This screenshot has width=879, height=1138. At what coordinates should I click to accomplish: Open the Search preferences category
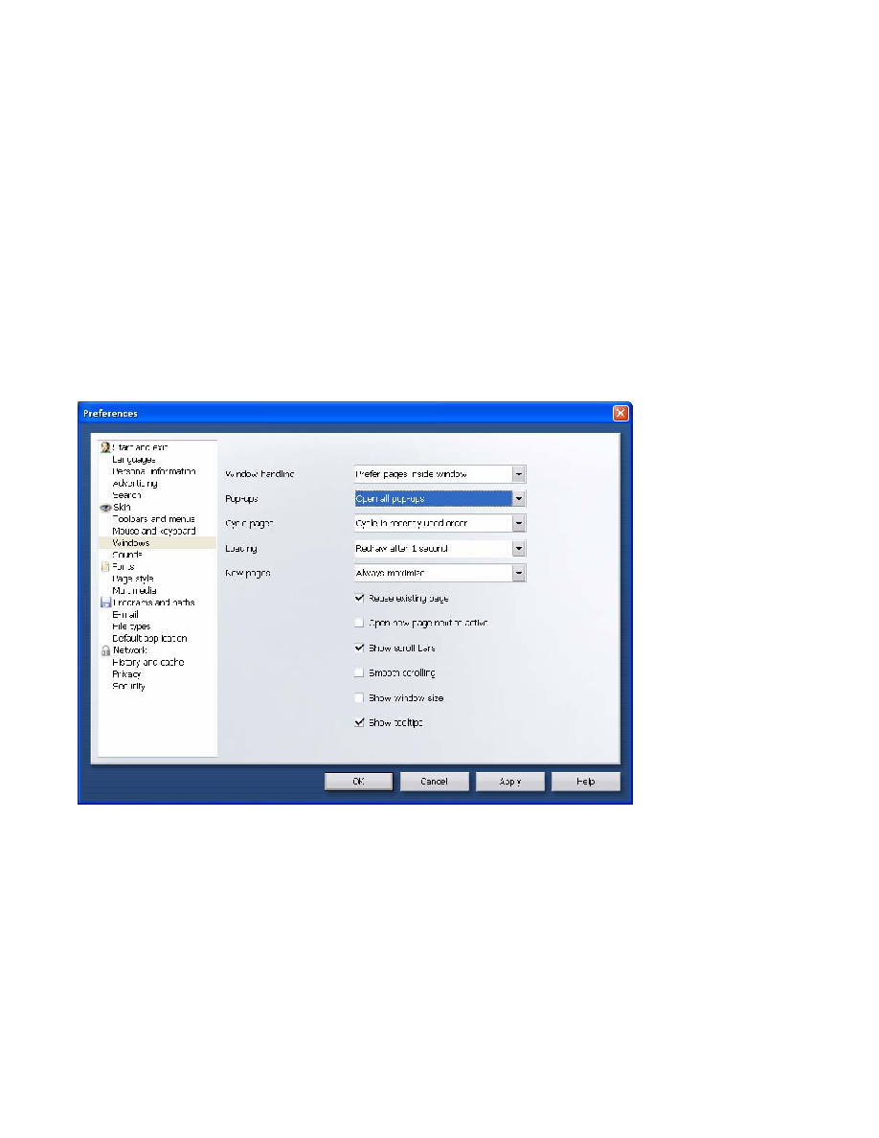click(x=127, y=495)
